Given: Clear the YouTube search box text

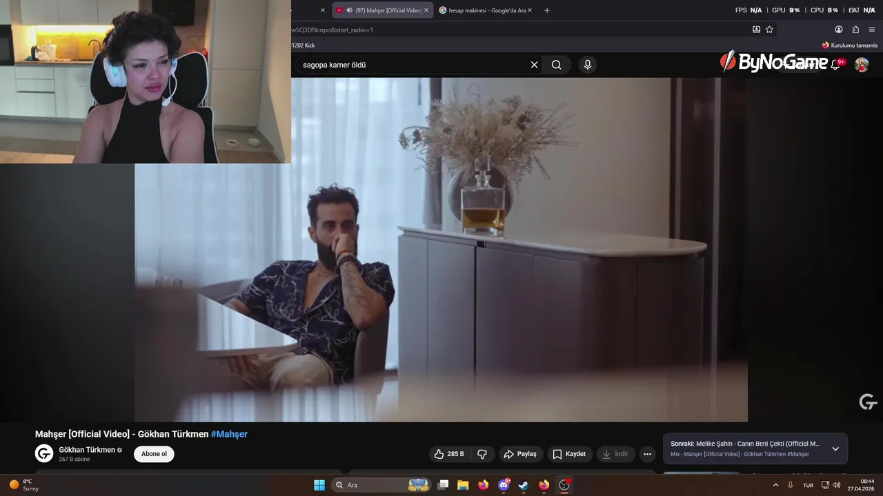Looking at the screenshot, I should click(x=534, y=65).
